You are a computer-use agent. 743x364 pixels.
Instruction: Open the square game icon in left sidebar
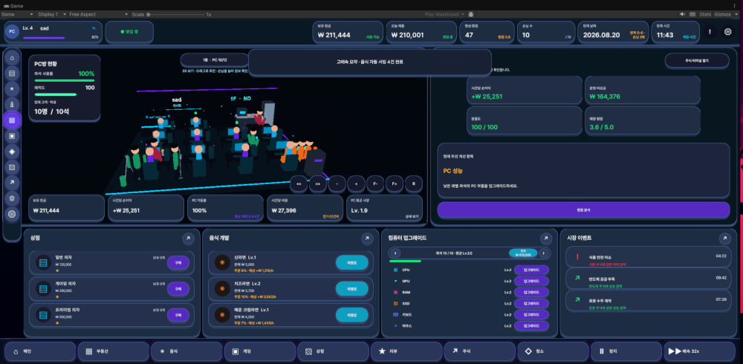pos(12,136)
